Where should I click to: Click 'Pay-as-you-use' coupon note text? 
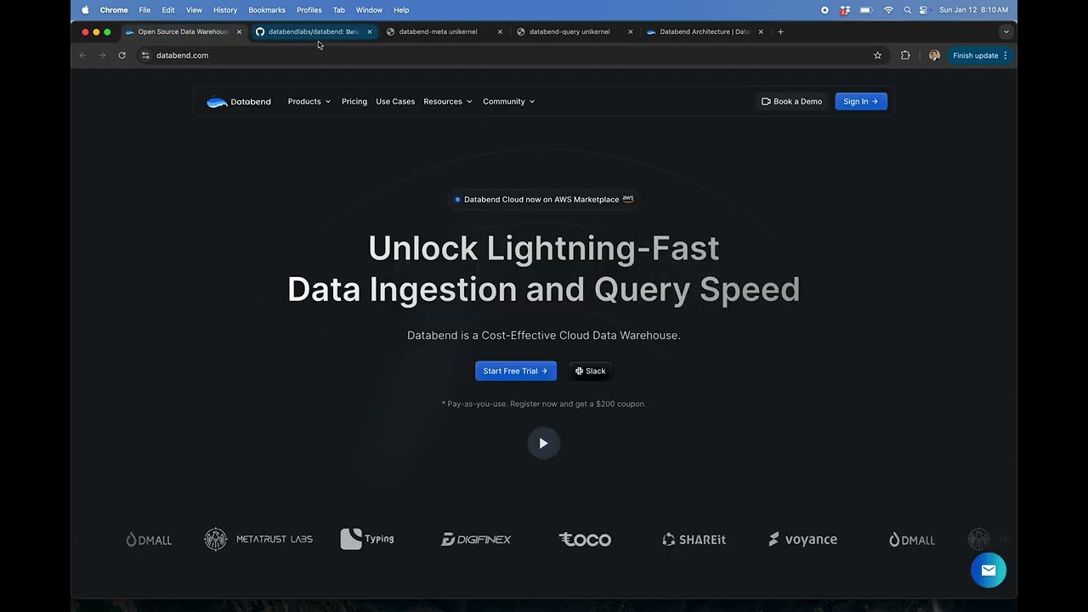click(544, 404)
